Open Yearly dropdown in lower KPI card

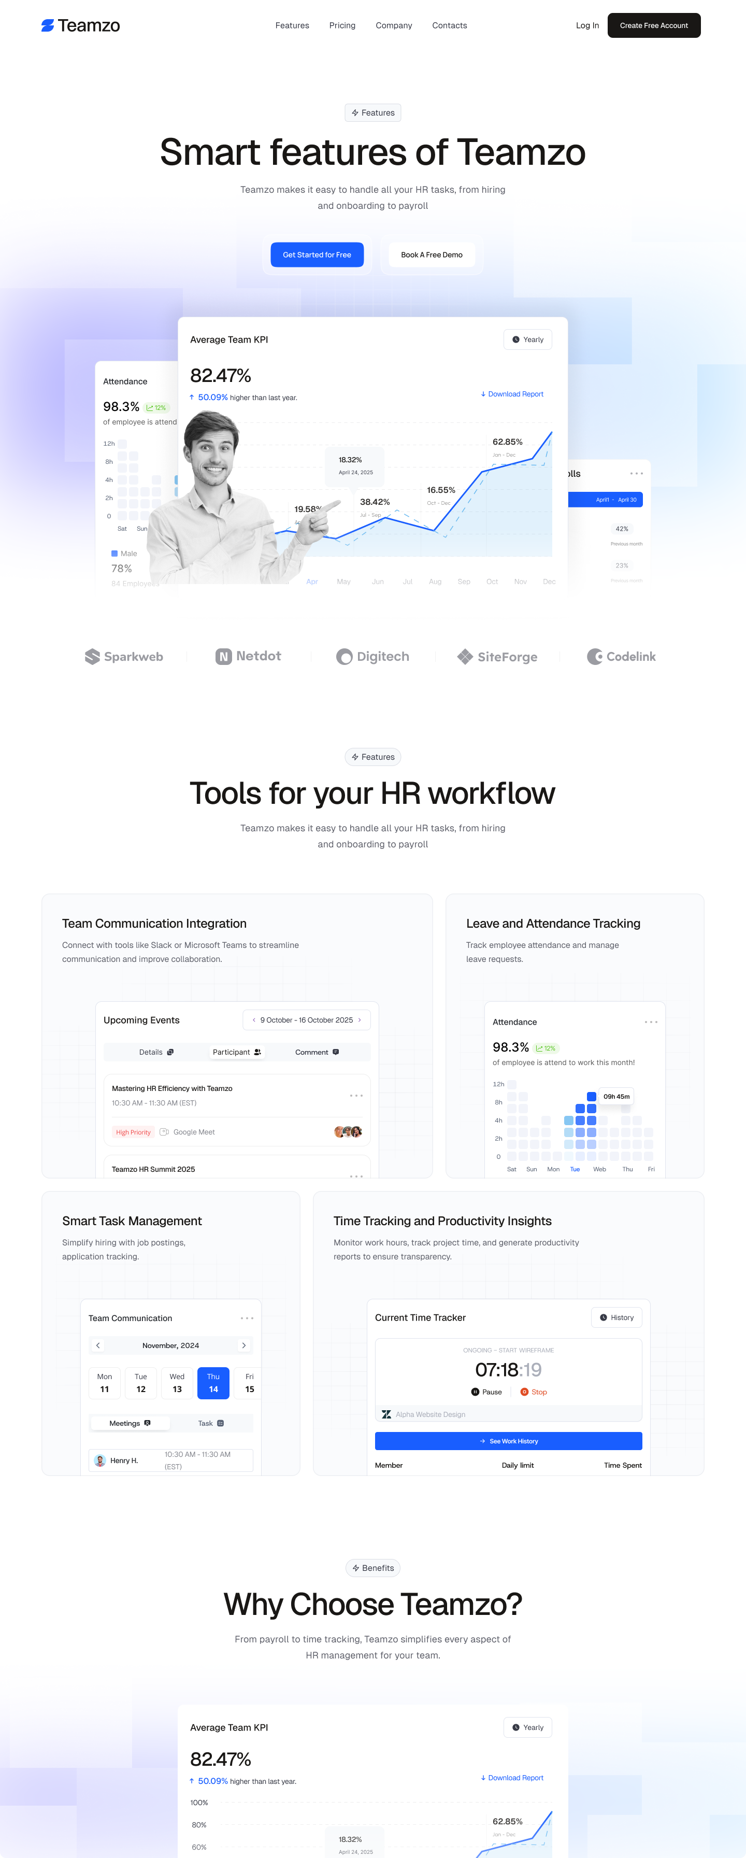(x=527, y=1727)
